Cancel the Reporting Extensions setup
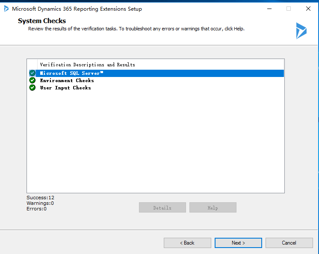 [289, 243]
